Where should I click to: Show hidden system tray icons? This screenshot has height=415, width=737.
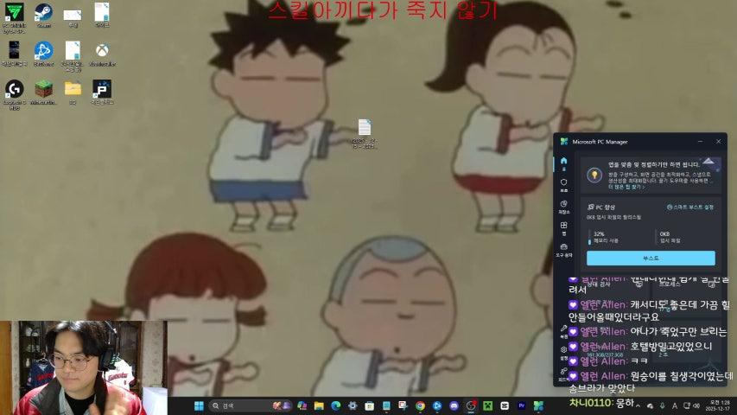(x=638, y=405)
